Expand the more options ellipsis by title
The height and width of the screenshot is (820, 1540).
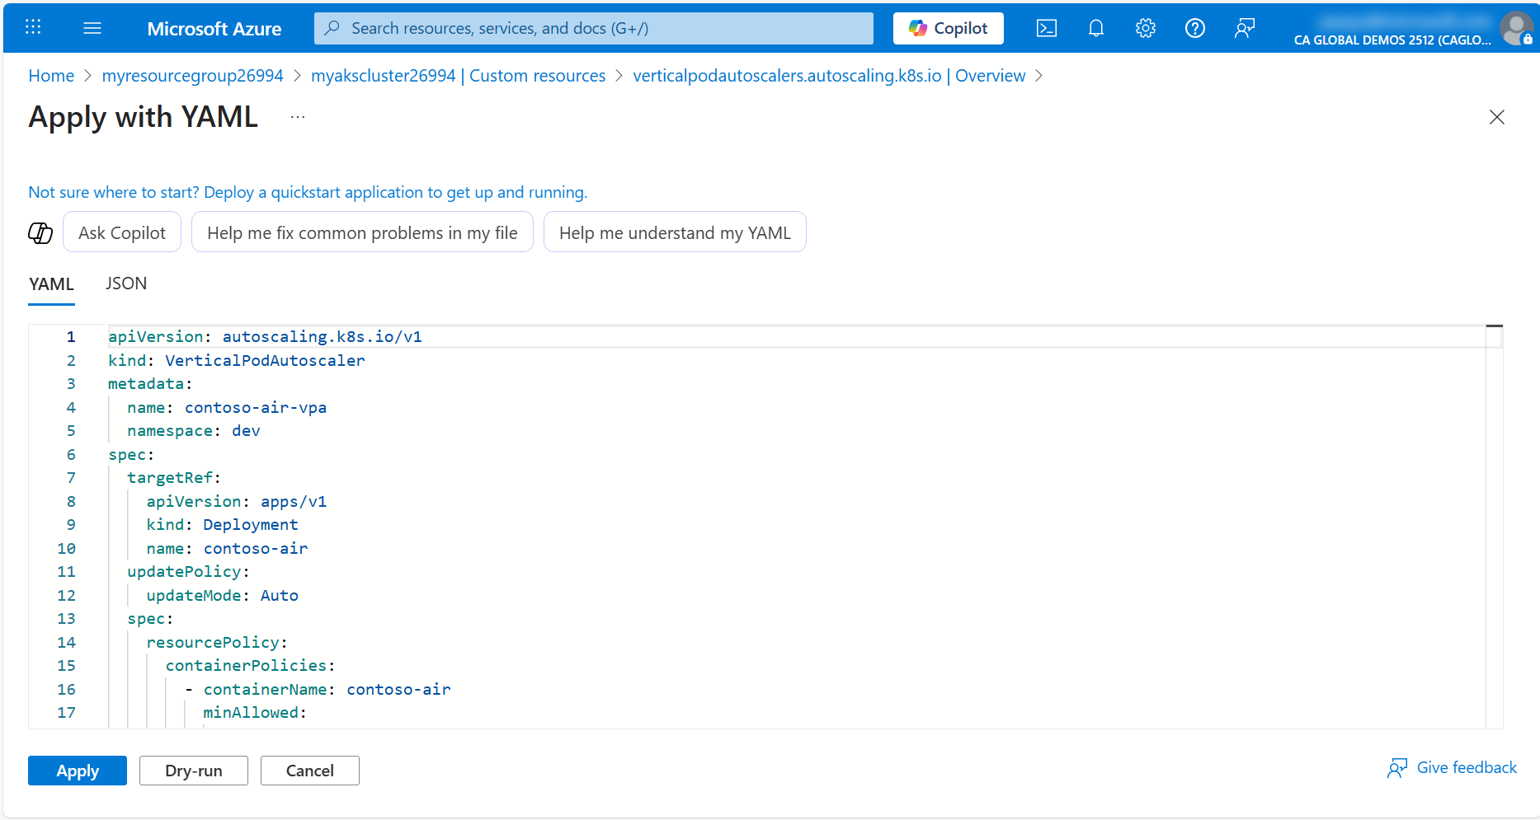(x=298, y=118)
